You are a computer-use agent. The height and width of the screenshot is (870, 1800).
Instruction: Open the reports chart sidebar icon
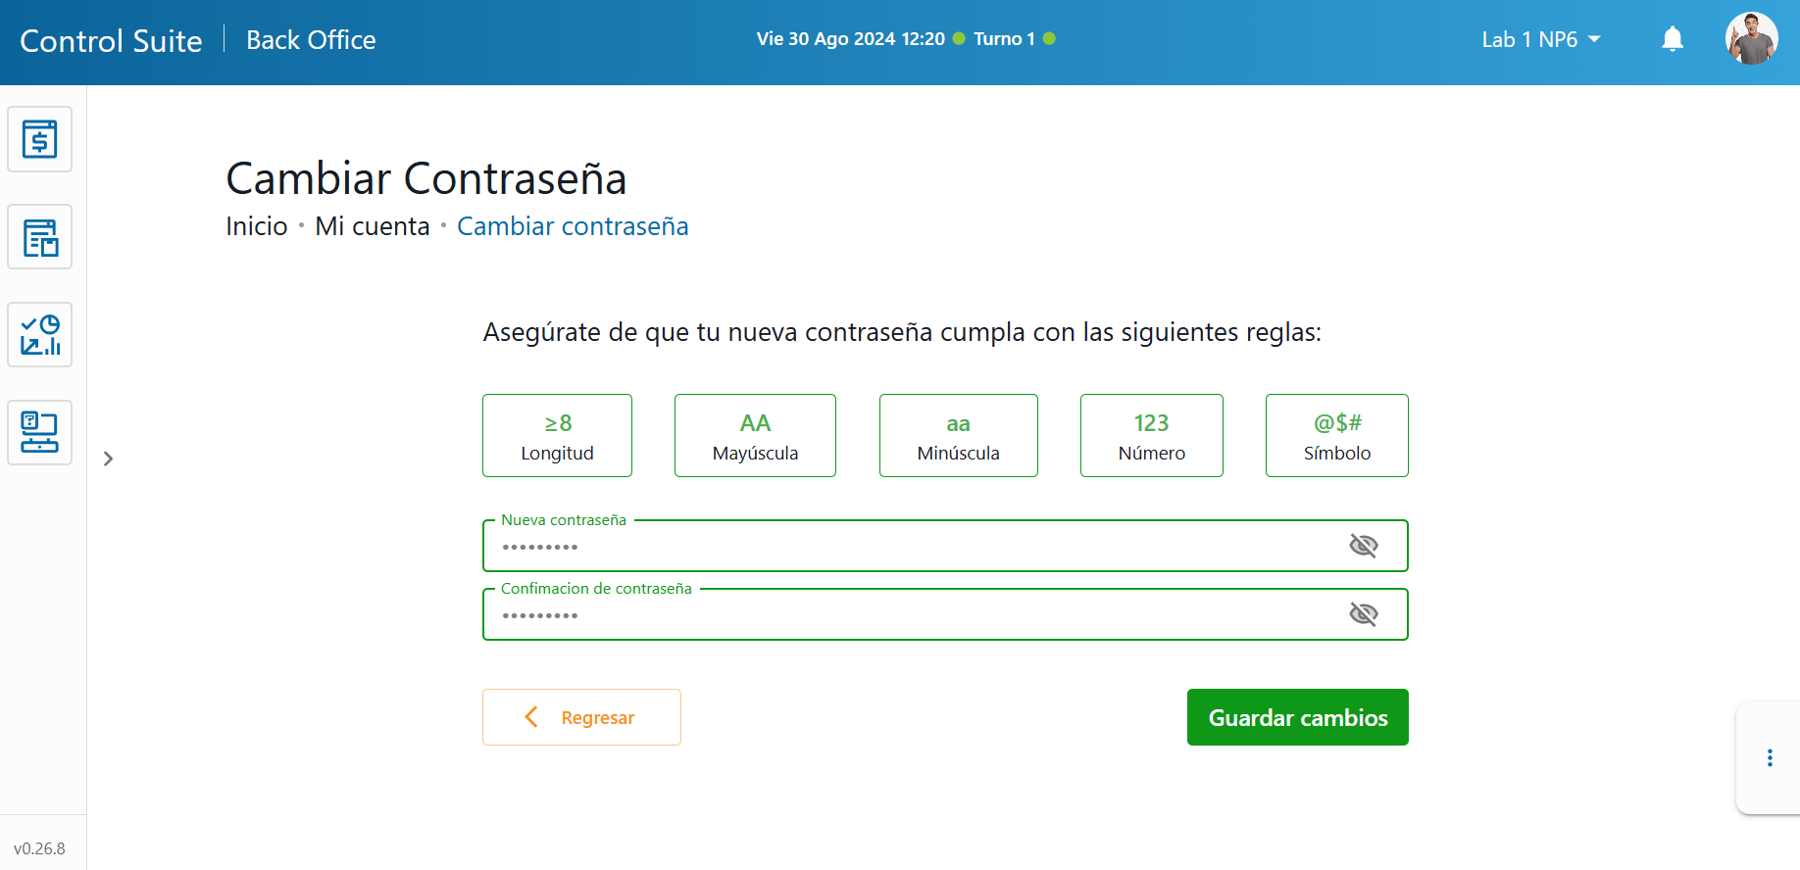39,335
